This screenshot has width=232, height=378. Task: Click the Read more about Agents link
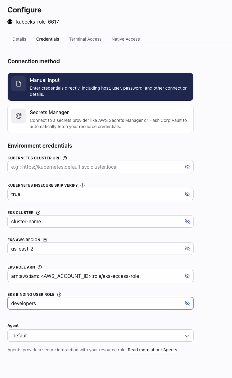pyautogui.click(x=153, y=349)
